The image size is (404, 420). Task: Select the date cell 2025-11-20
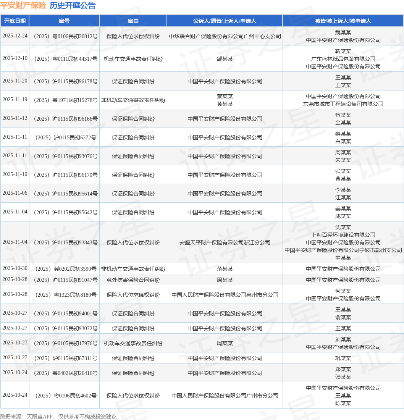(15, 81)
